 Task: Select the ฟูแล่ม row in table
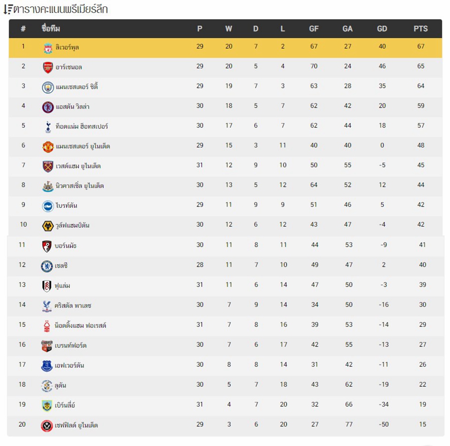(x=225, y=286)
